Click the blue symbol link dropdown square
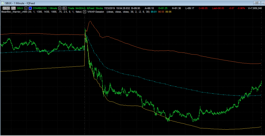This screenshot has width=265, height=136. [30, 7]
